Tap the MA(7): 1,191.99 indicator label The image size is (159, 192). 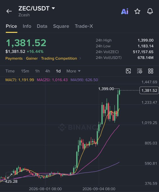pyautogui.click(x=20, y=80)
